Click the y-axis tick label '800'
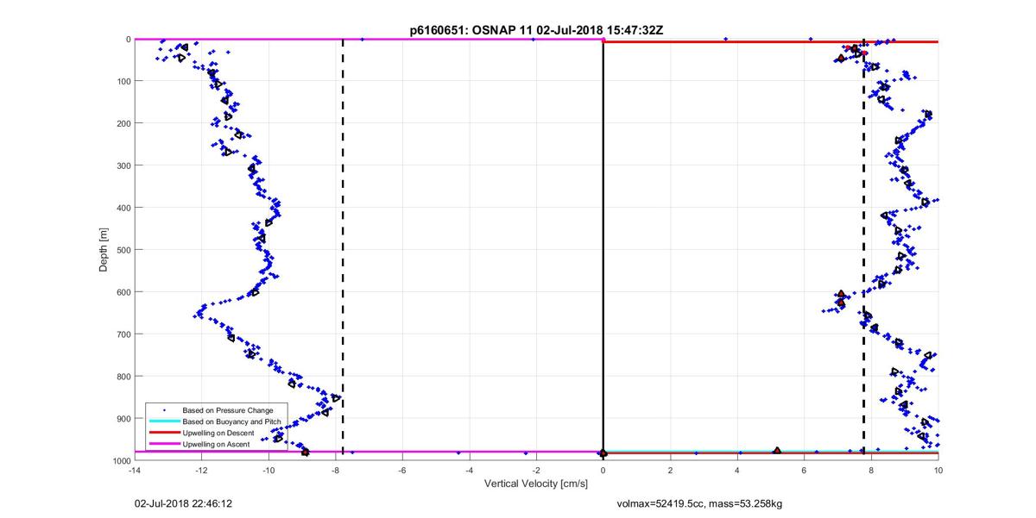 123,377
